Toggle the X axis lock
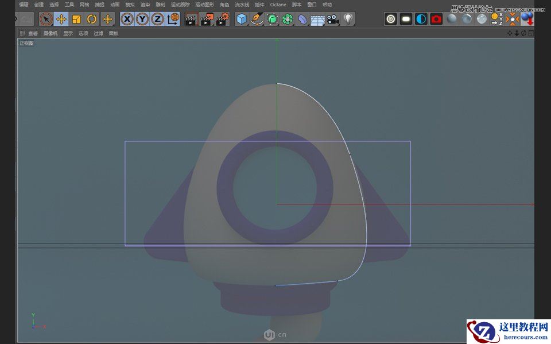The height and width of the screenshot is (344, 551). pos(126,20)
